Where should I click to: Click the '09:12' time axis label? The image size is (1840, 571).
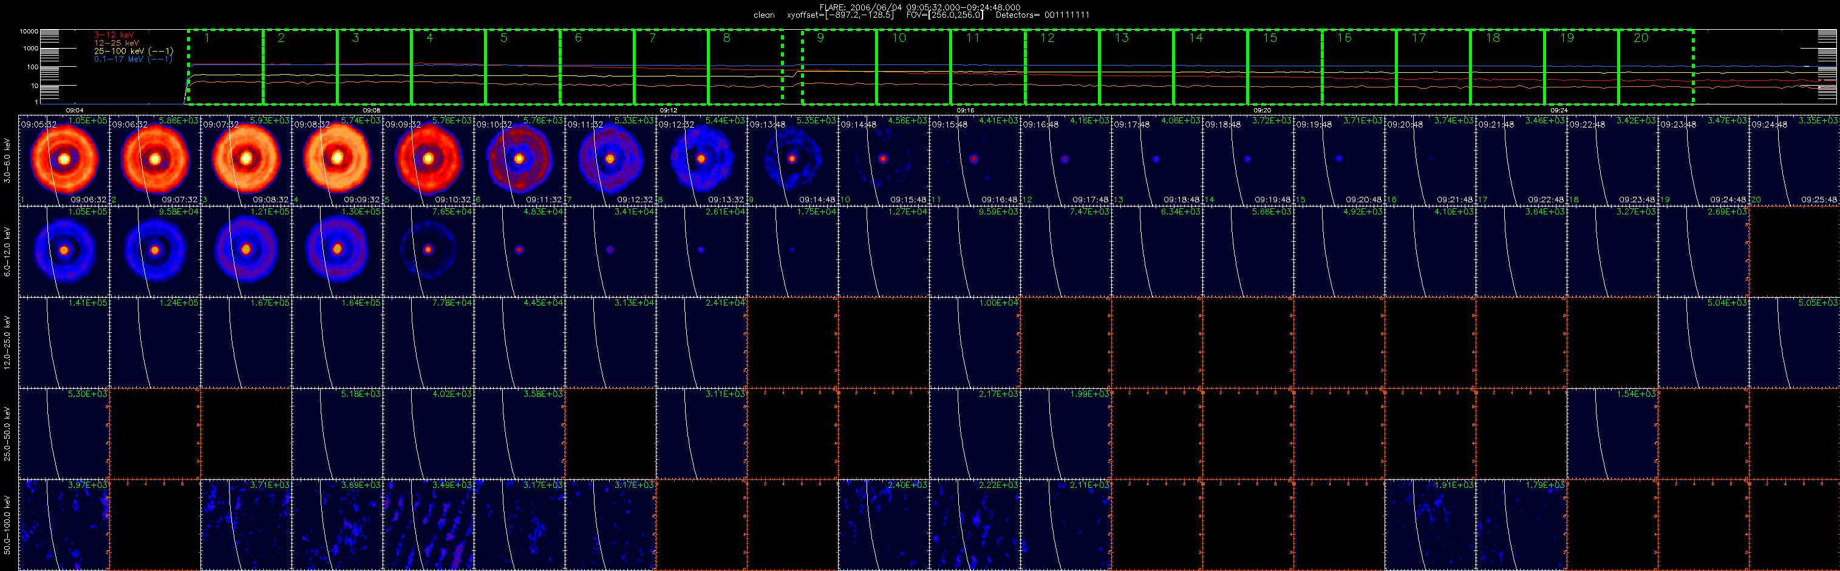668,111
